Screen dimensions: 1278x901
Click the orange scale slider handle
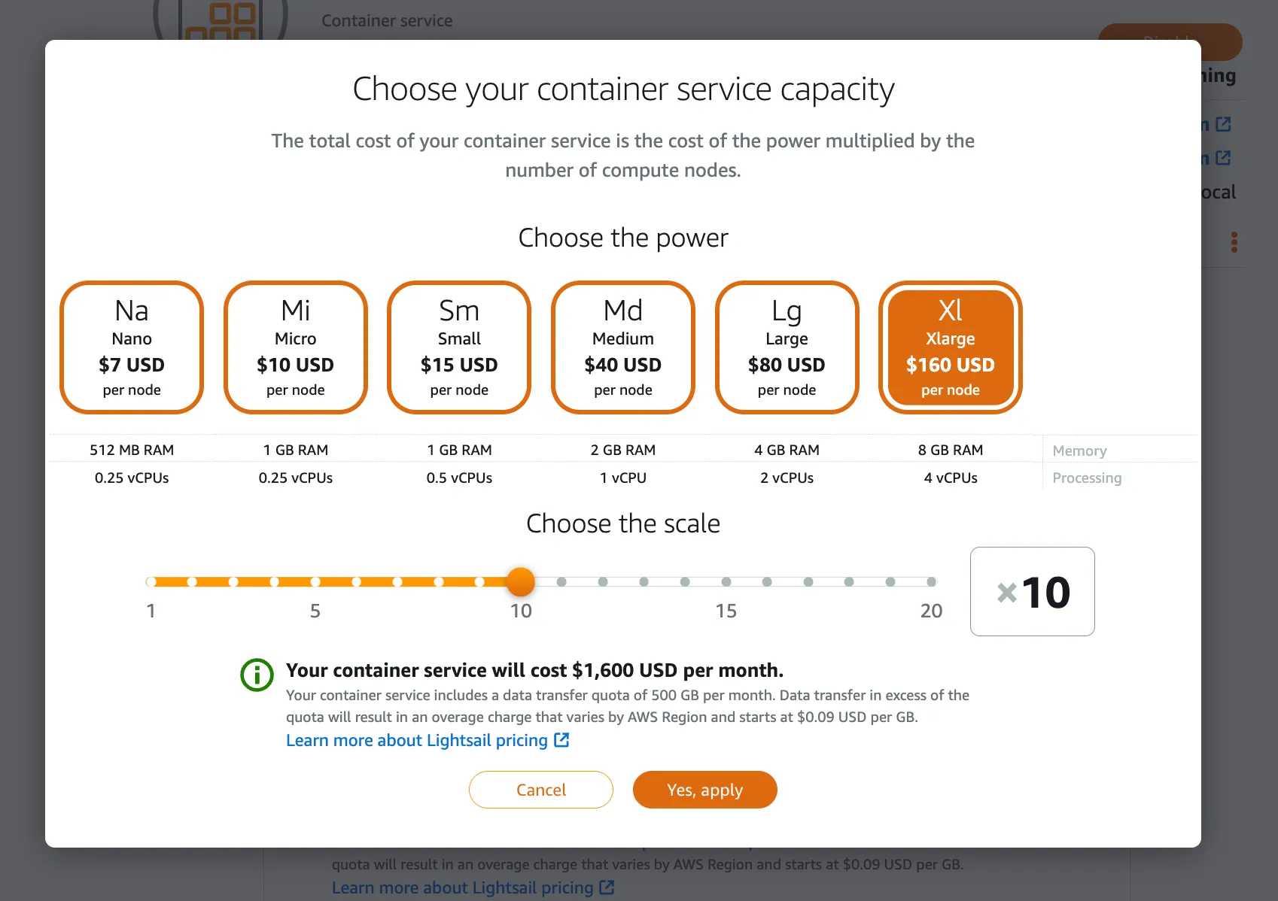click(x=520, y=581)
